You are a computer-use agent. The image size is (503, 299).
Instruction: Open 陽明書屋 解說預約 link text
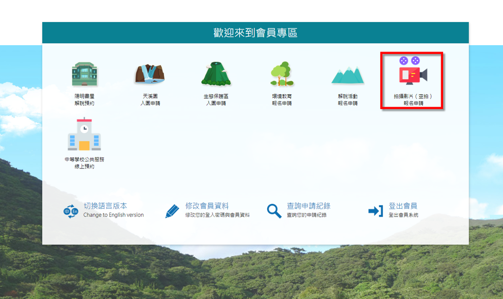84,100
